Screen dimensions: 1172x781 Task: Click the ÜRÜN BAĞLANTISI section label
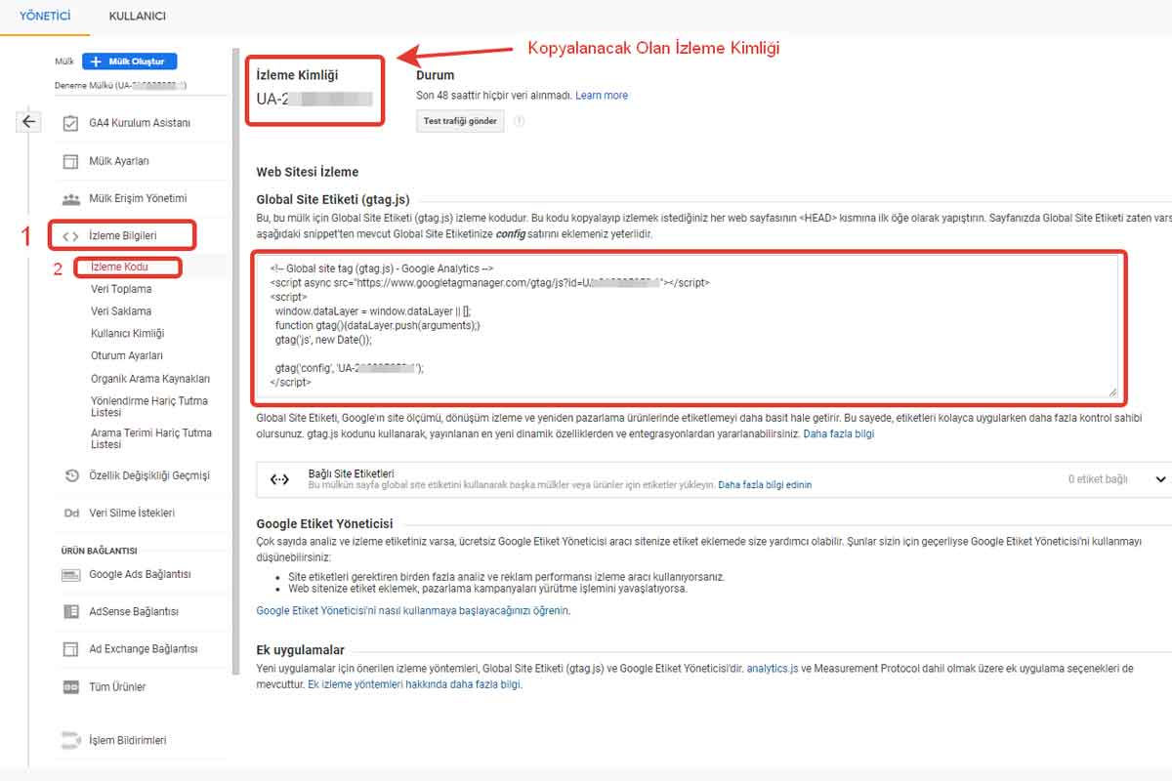tap(98, 551)
